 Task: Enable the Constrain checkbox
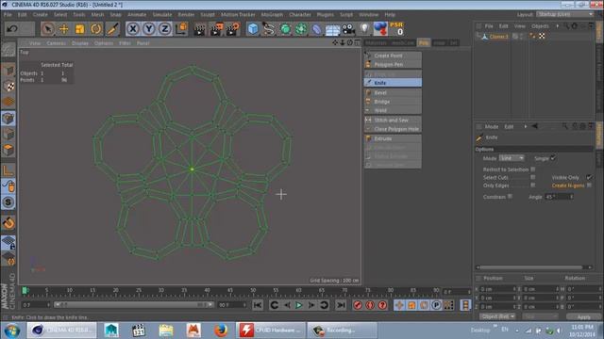pos(510,197)
